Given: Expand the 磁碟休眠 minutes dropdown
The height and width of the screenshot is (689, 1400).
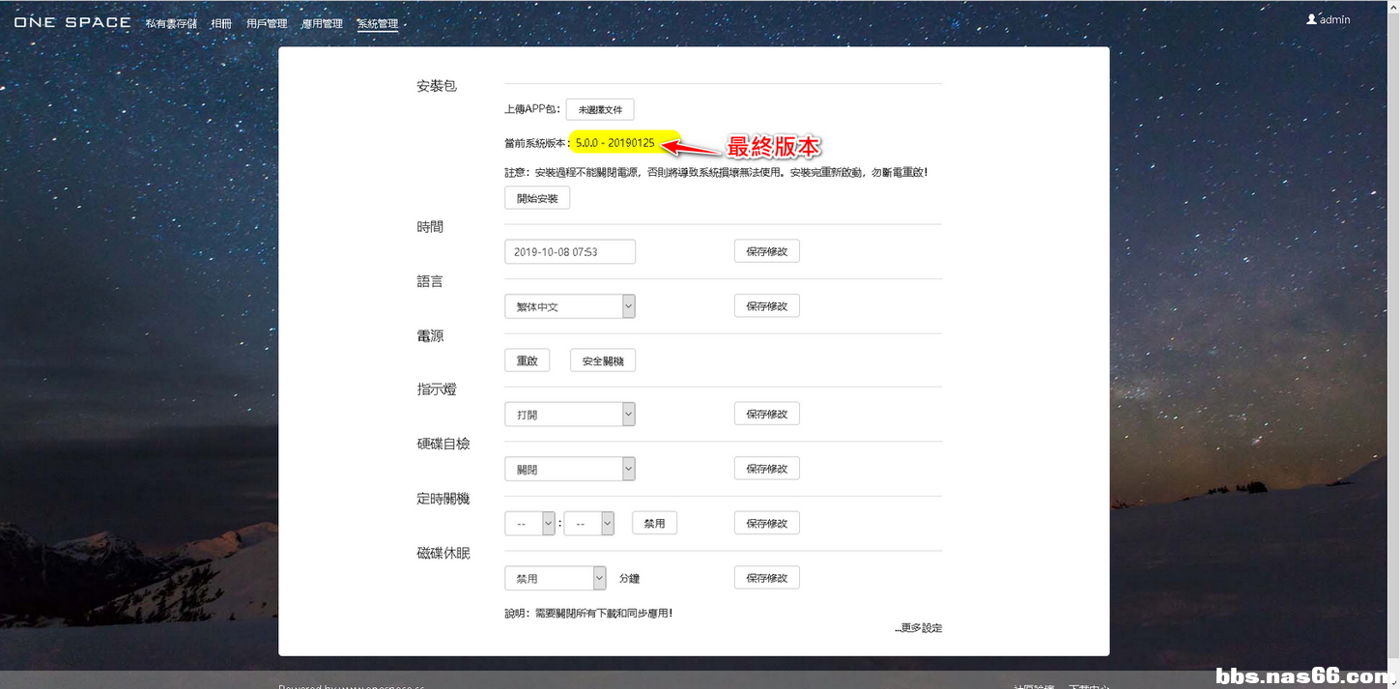Looking at the screenshot, I should pyautogui.click(x=555, y=578).
